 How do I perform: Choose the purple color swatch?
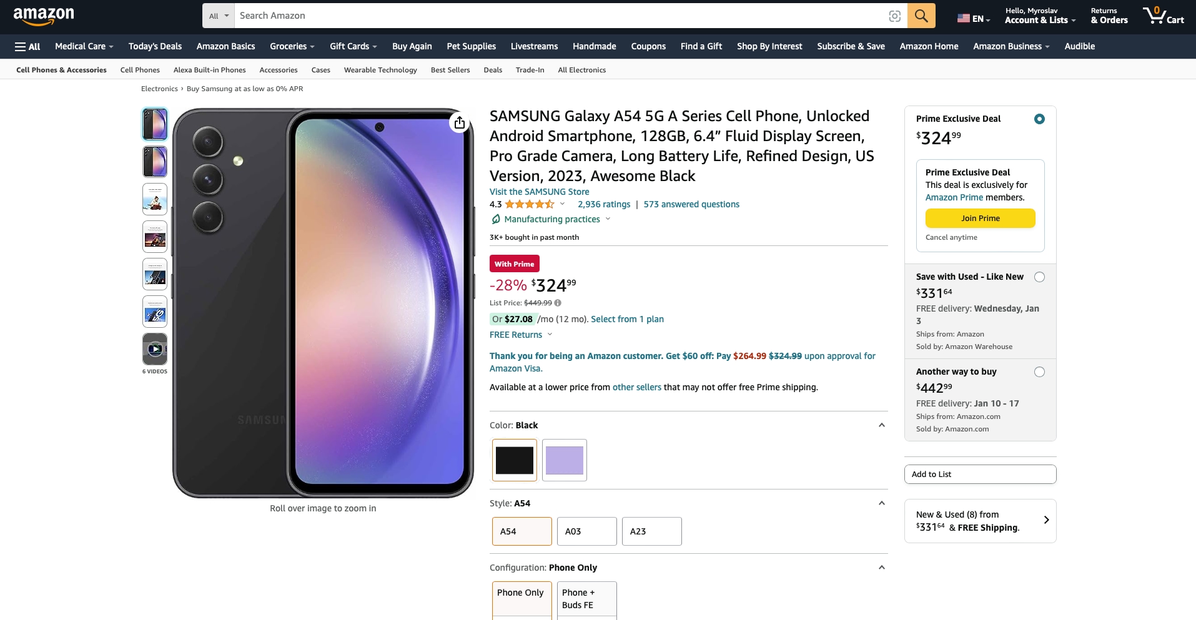[x=564, y=460]
